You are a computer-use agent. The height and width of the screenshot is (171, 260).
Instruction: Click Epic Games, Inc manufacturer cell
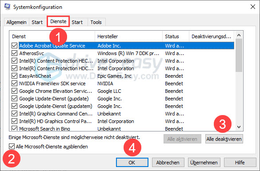click(x=114, y=76)
